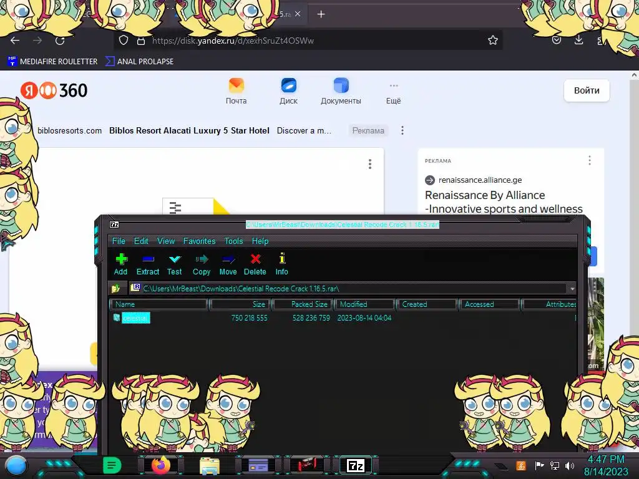Click the Yandex 360 logo
Viewport: 639px width, 479px height.
click(x=54, y=90)
